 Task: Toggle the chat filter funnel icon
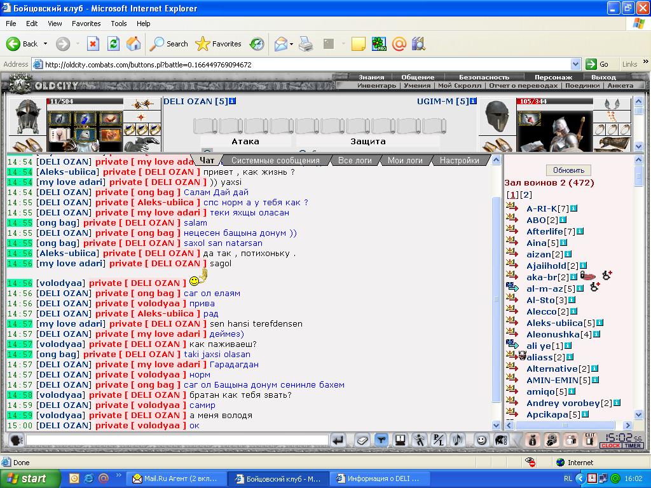[381, 440]
